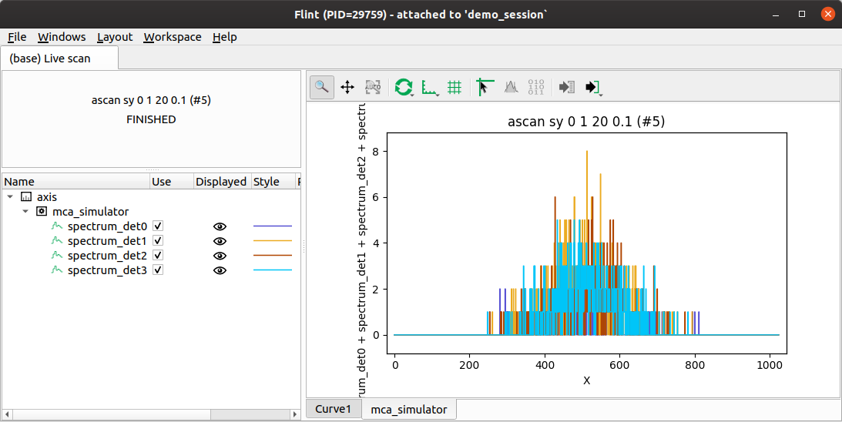Viewport: 842px width, 422px height.
Task: Collapse the mca_simulator tree node
Action: (x=25, y=212)
